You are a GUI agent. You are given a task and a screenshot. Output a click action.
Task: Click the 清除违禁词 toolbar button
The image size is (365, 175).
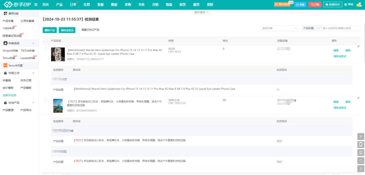click(x=67, y=30)
